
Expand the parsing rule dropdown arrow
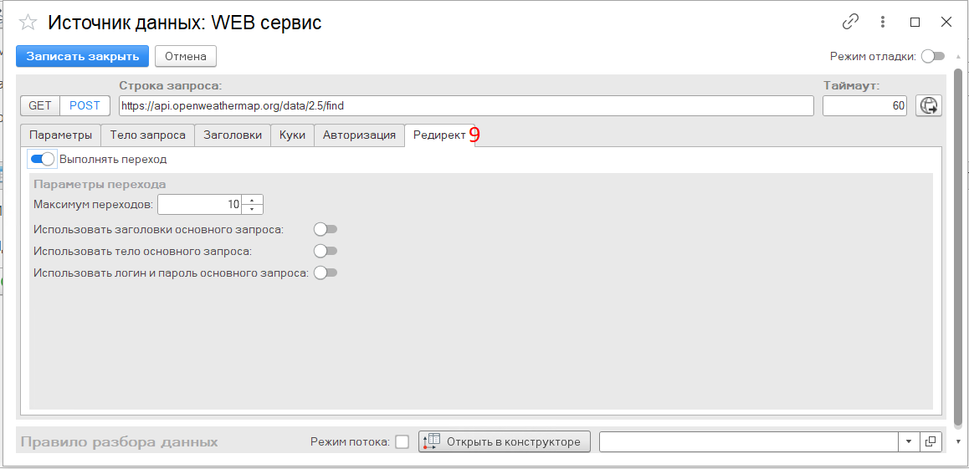point(909,442)
